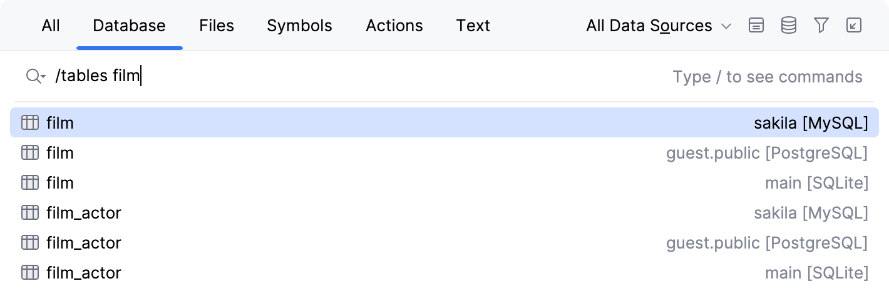
Task: Open the filter funnel icon
Action: pos(821,26)
